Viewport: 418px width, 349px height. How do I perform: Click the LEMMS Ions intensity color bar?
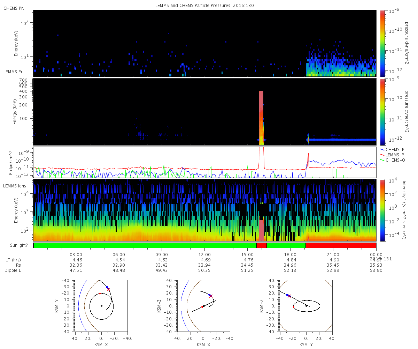point(382,210)
